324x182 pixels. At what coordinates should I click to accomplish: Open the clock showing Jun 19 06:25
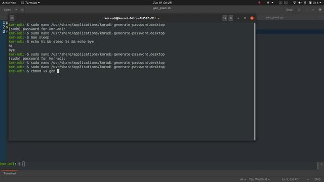click(x=162, y=3)
